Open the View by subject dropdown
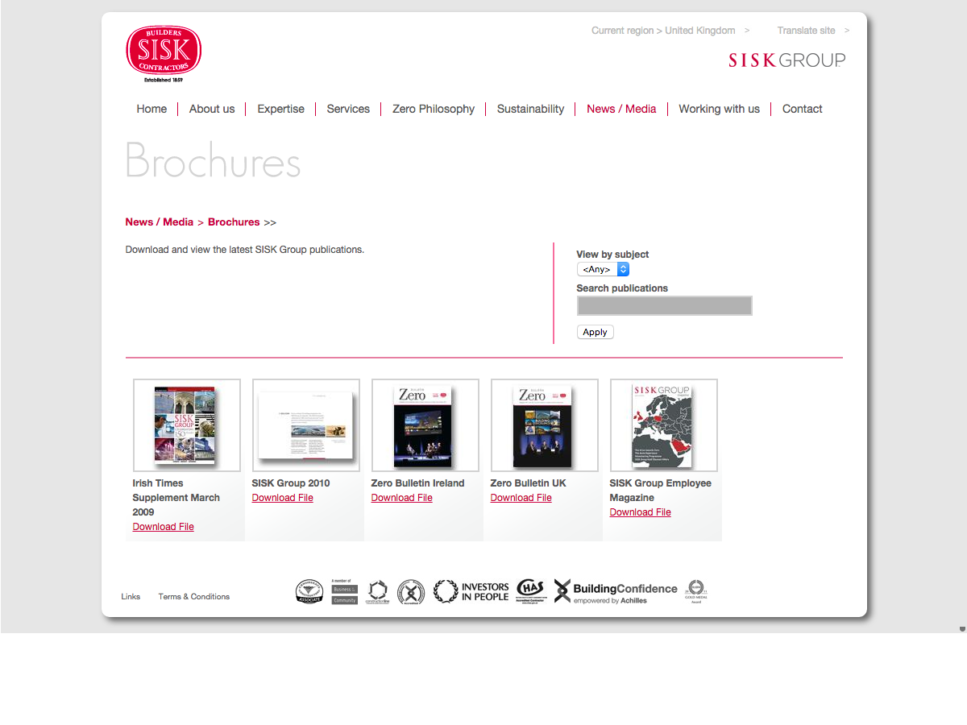This screenshot has width=967, height=725. [603, 269]
